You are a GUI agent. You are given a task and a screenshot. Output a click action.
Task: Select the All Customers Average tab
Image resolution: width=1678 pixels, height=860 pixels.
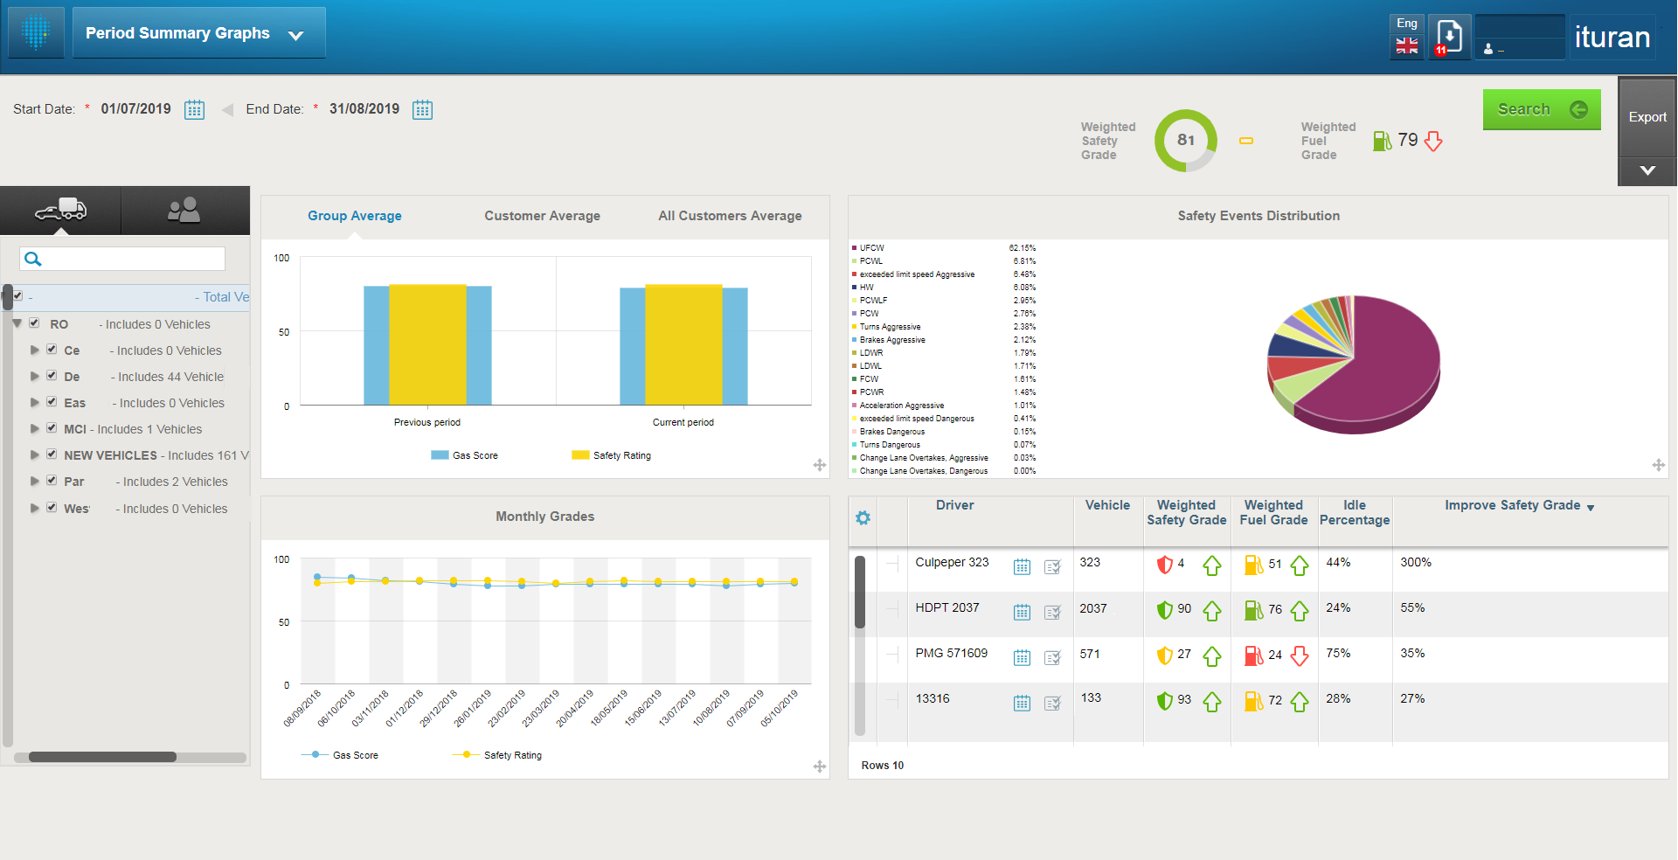[x=730, y=216]
